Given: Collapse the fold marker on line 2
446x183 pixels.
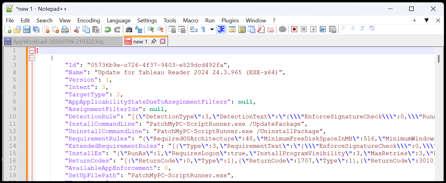Looking at the screenshot, I should pos(32,58).
